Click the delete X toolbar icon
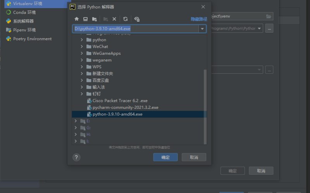The height and width of the screenshot is (193, 310). (114, 19)
